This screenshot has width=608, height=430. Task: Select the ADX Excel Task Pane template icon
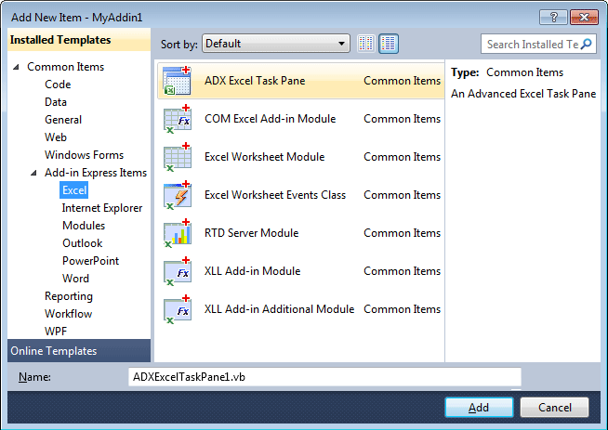pos(178,81)
